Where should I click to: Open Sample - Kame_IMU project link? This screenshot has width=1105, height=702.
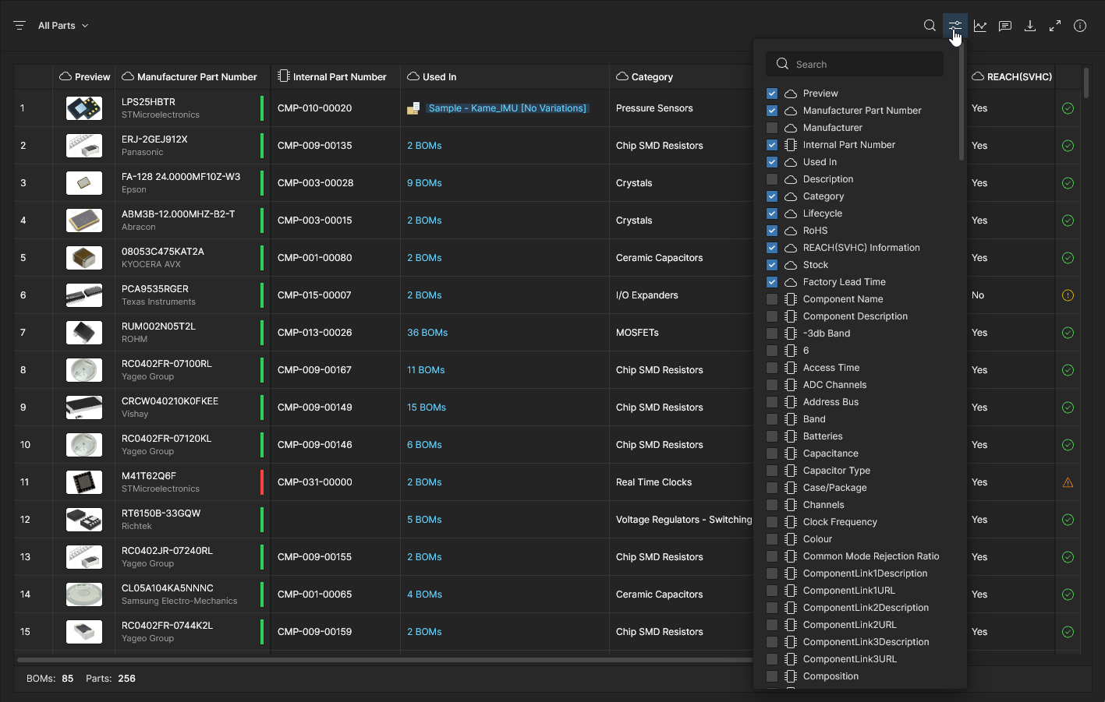(x=507, y=108)
